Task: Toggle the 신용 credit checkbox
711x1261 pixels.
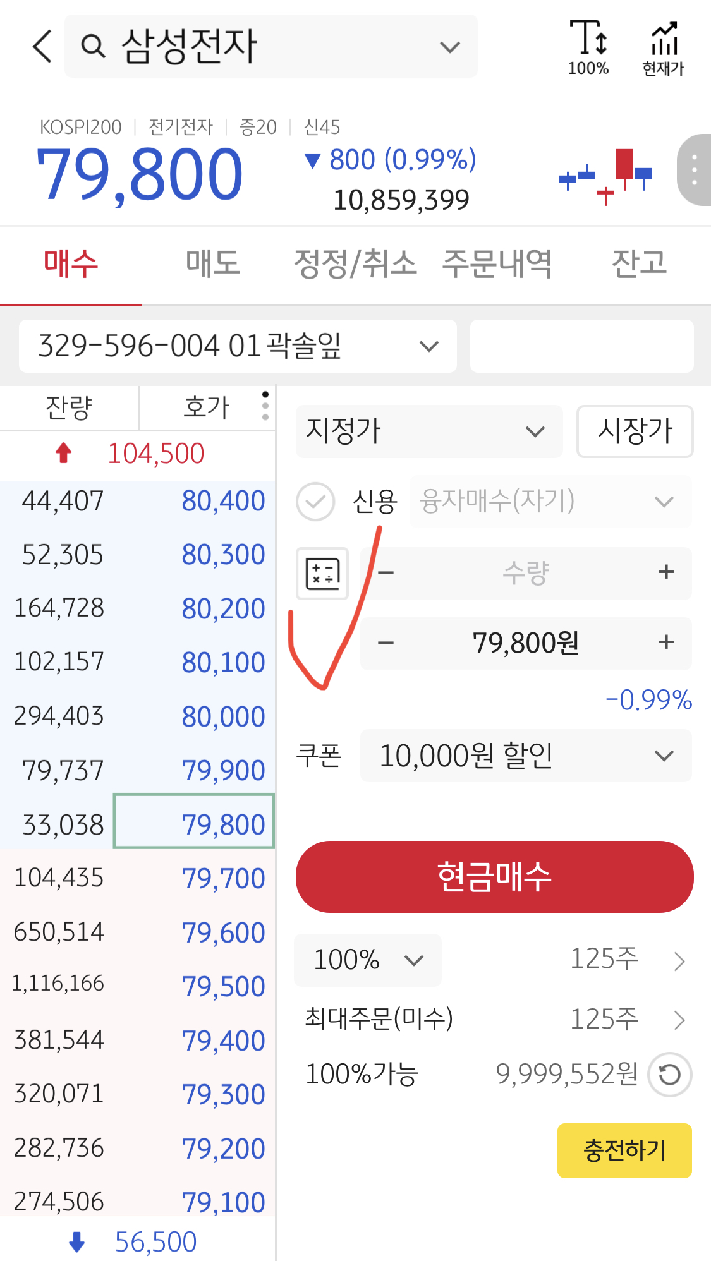Action: coord(315,502)
